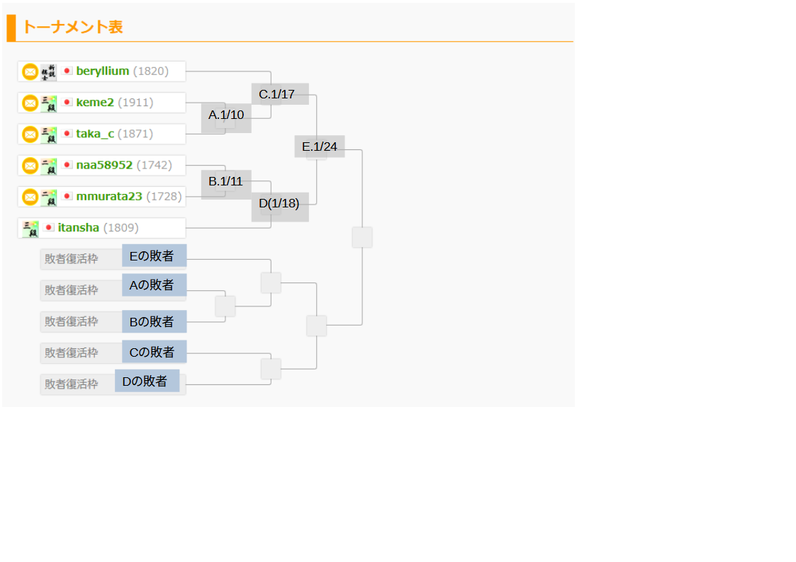796x562 pixels.
Task: Select the itansha player name
Action: 78,228
